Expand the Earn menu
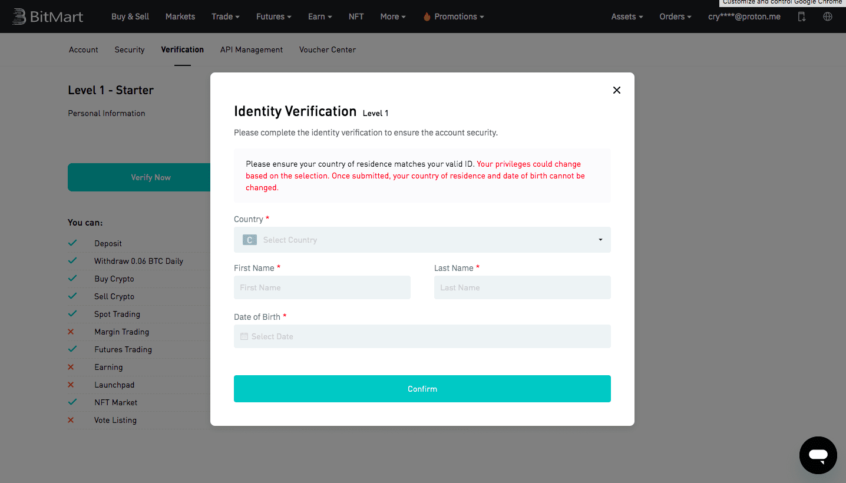The width and height of the screenshot is (846, 483). click(x=320, y=16)
